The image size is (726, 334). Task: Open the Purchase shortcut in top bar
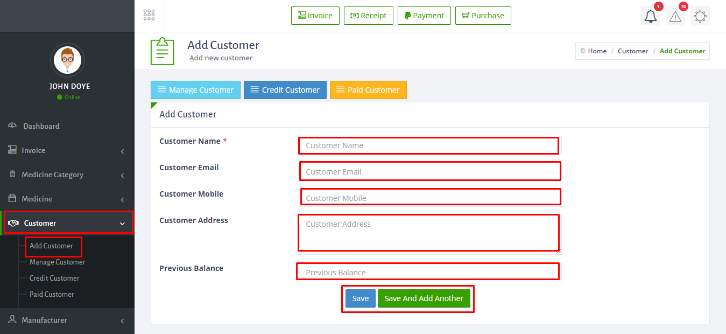coord(483,16)
